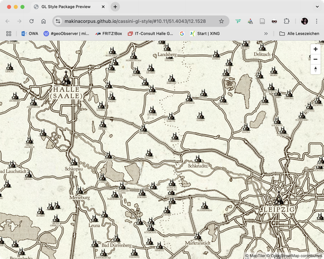This screenshot has height=259, width=324.
Task: Close the GL Style Package Preview tab
Action: (x=103, y=7)
